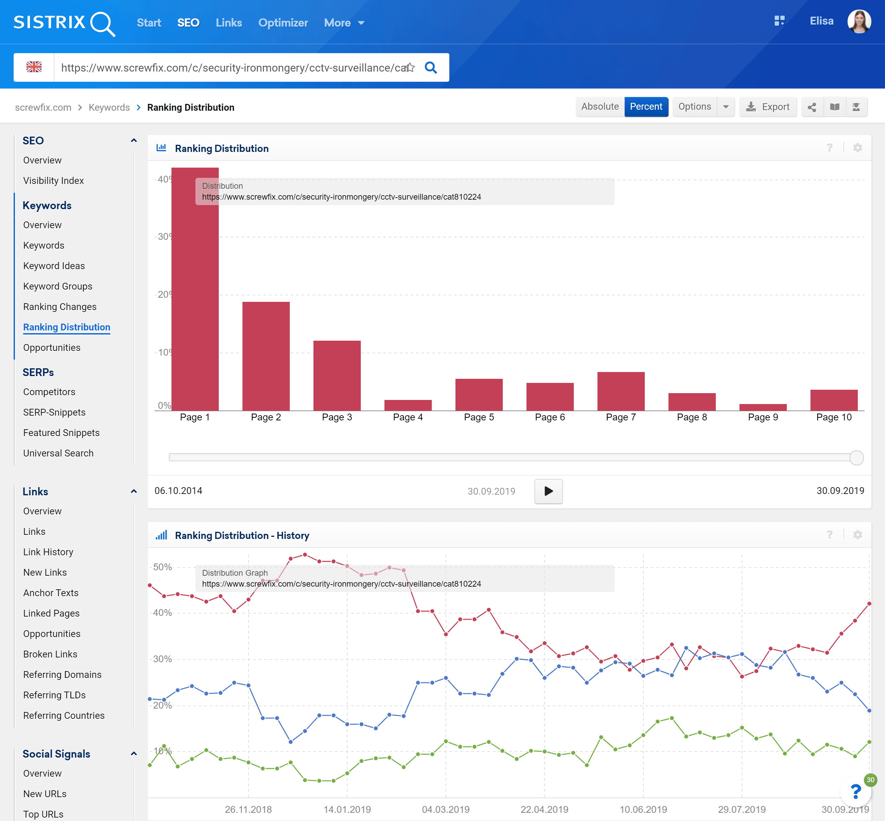Open the SEO tab
Viewport: 885px width, 821px height.
coord(188,23)
